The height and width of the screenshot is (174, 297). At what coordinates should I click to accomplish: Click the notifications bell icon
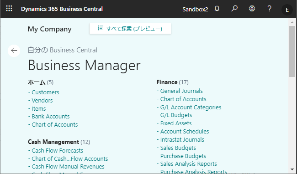click(217, 9)
